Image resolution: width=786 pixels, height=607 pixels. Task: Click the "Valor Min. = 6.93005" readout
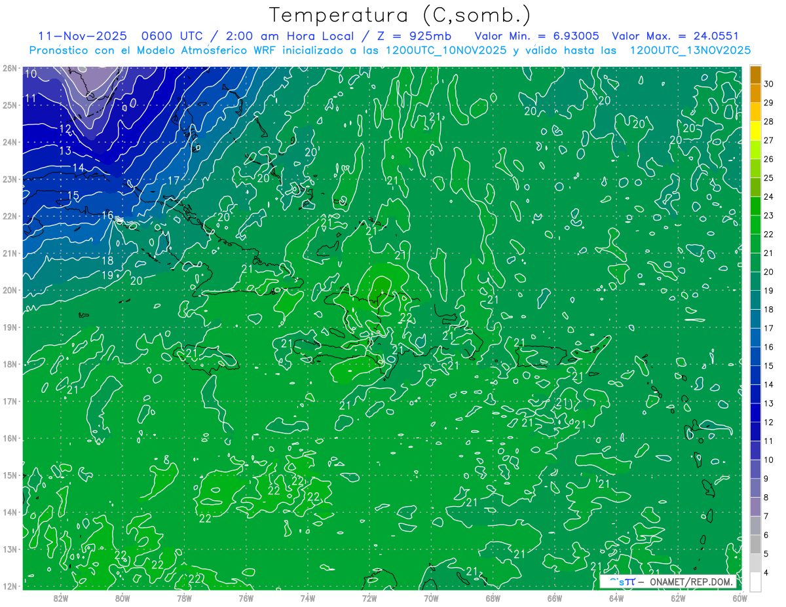(536, 36)
